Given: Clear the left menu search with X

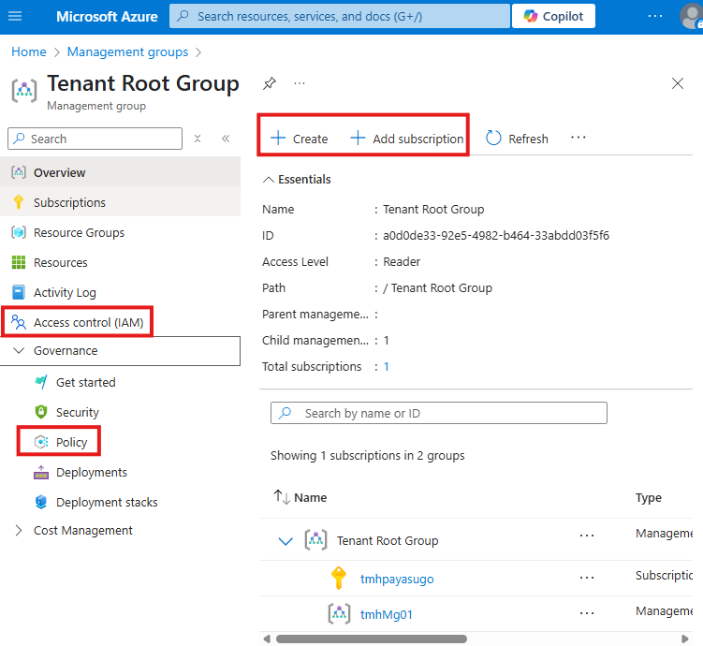Looking at the screenshot, I should (198, 139).
